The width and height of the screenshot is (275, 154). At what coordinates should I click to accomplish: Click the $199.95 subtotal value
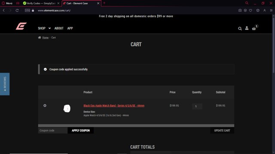[220, 106]
